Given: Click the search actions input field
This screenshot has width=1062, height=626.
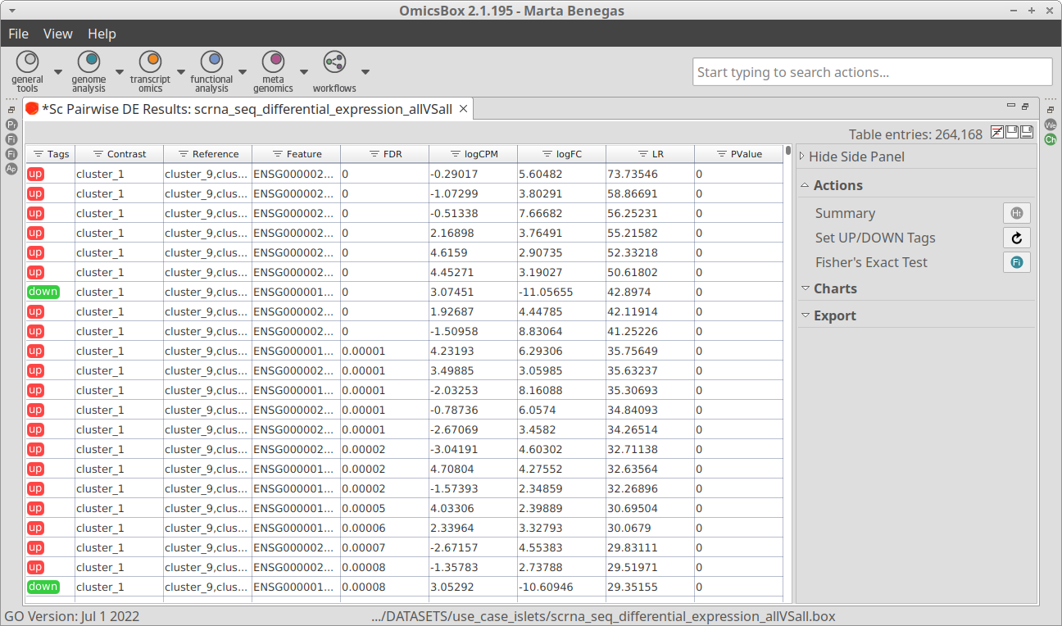Looking at the screenshot, I should (x=872, y=72).
